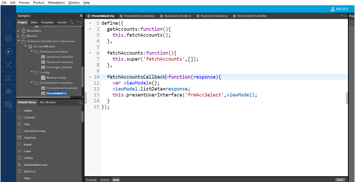Screen dimensions: 355x182
Task: Open the Product menu
Action: (39, 3)
